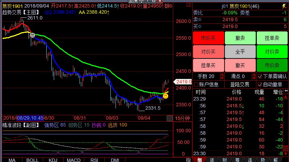Switch to the DMI indicator tab
Image resolution: width=289 pixels, height=162 pixels.
[x=115, y=160]
